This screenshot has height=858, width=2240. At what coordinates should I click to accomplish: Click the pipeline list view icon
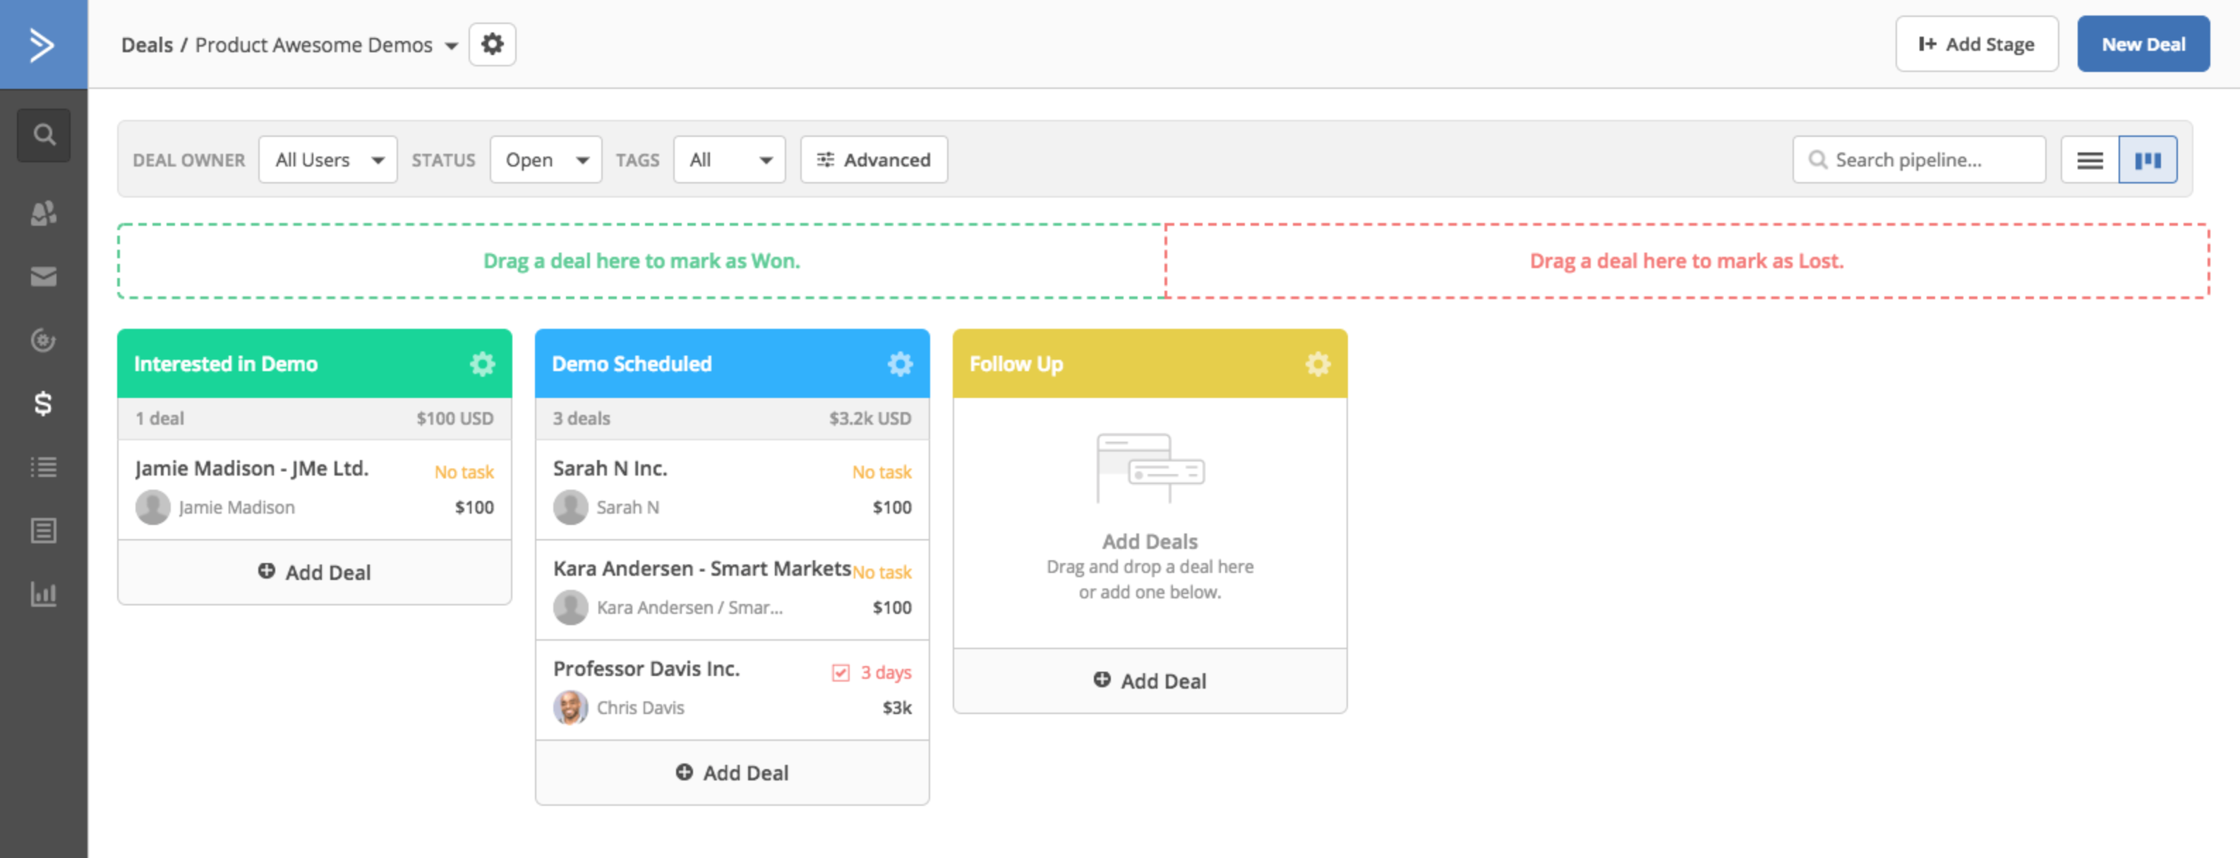[x=2090, y=159]
